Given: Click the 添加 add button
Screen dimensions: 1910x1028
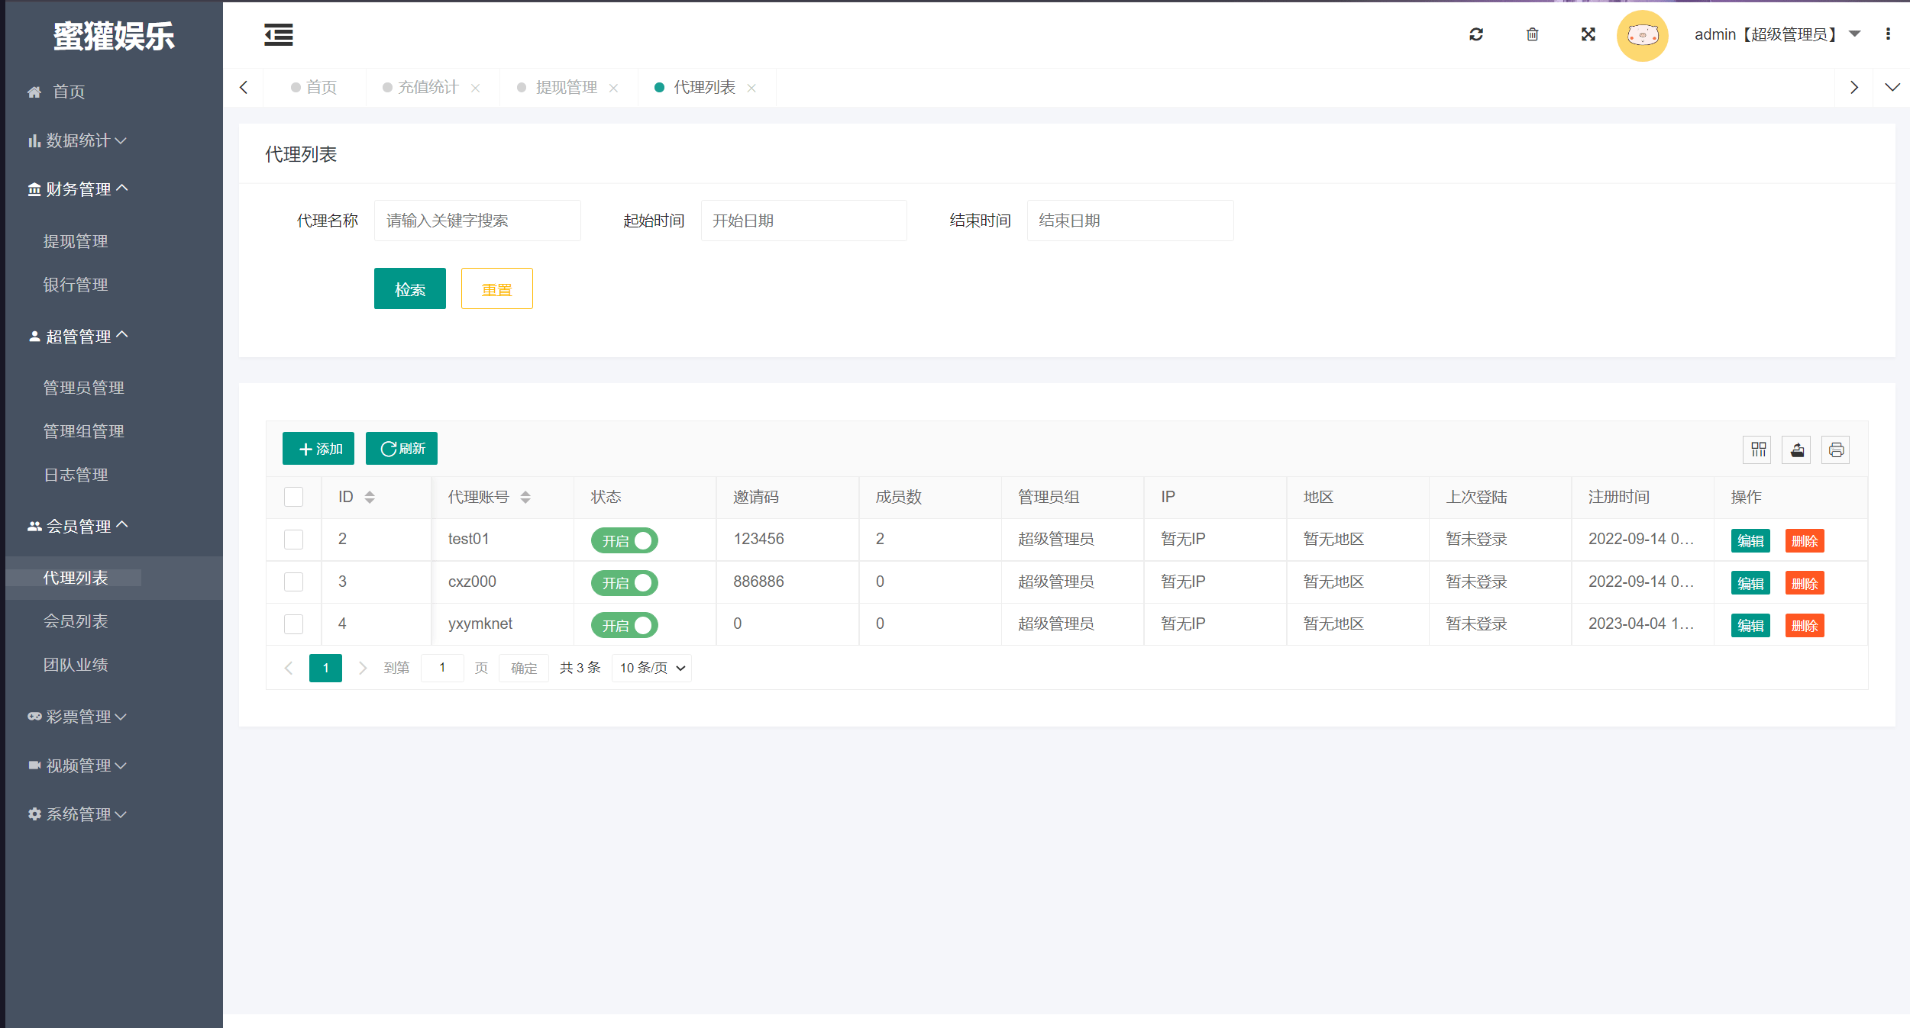Looking at the screenshot, I should (x=318, y=449).
